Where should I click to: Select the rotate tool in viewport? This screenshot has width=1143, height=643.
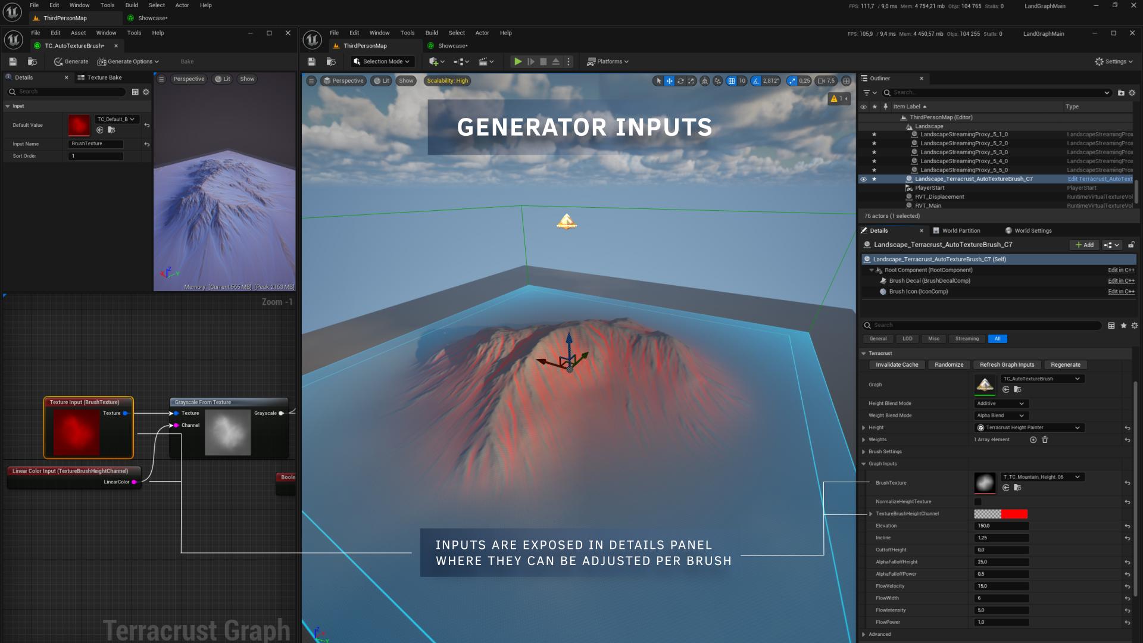[680, 81]
